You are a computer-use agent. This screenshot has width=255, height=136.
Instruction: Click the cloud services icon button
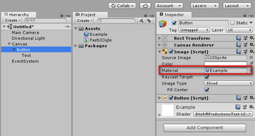tap(145, 6)
